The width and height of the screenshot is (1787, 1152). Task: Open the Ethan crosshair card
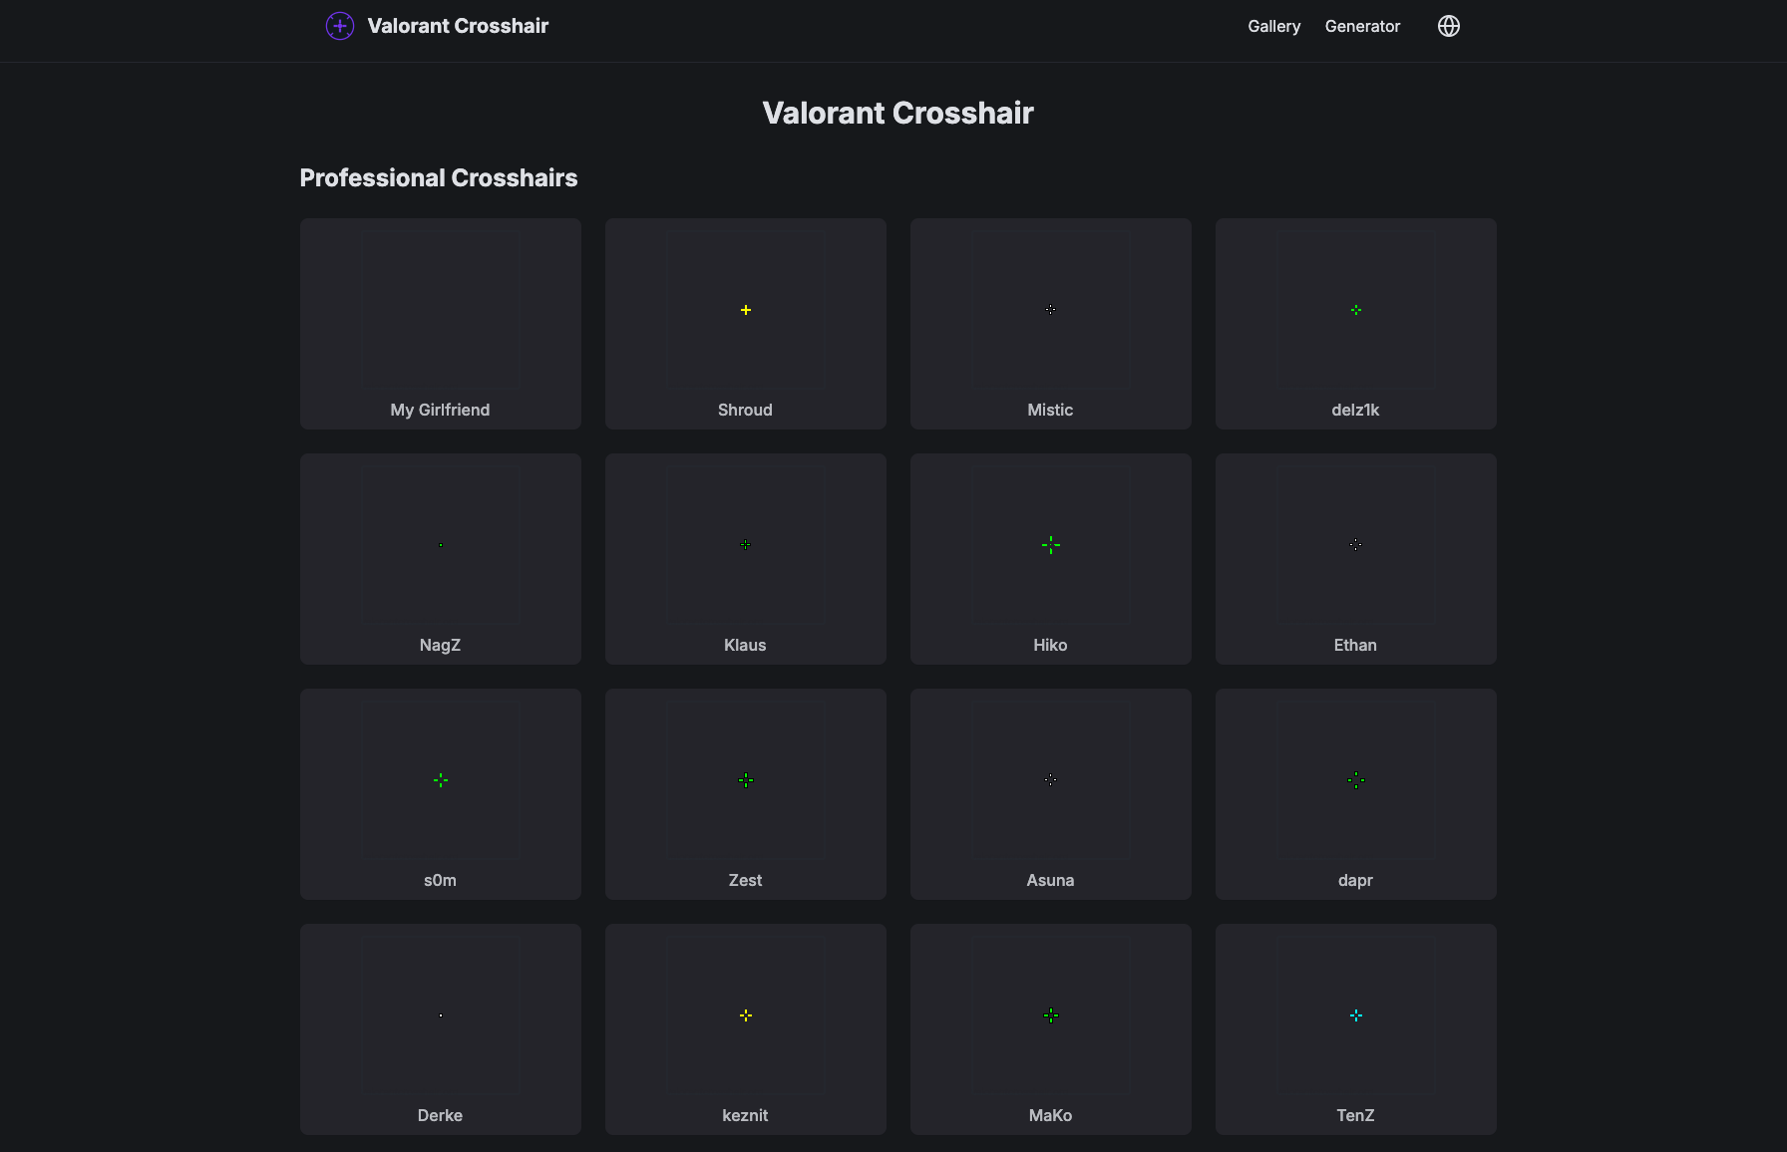[x=1356, y=559]
